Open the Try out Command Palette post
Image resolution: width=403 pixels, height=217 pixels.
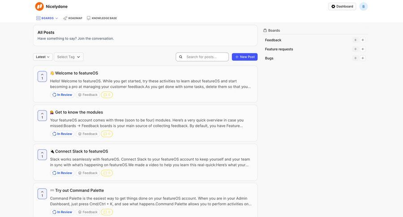pyautogui.click(x=79, y=191)
